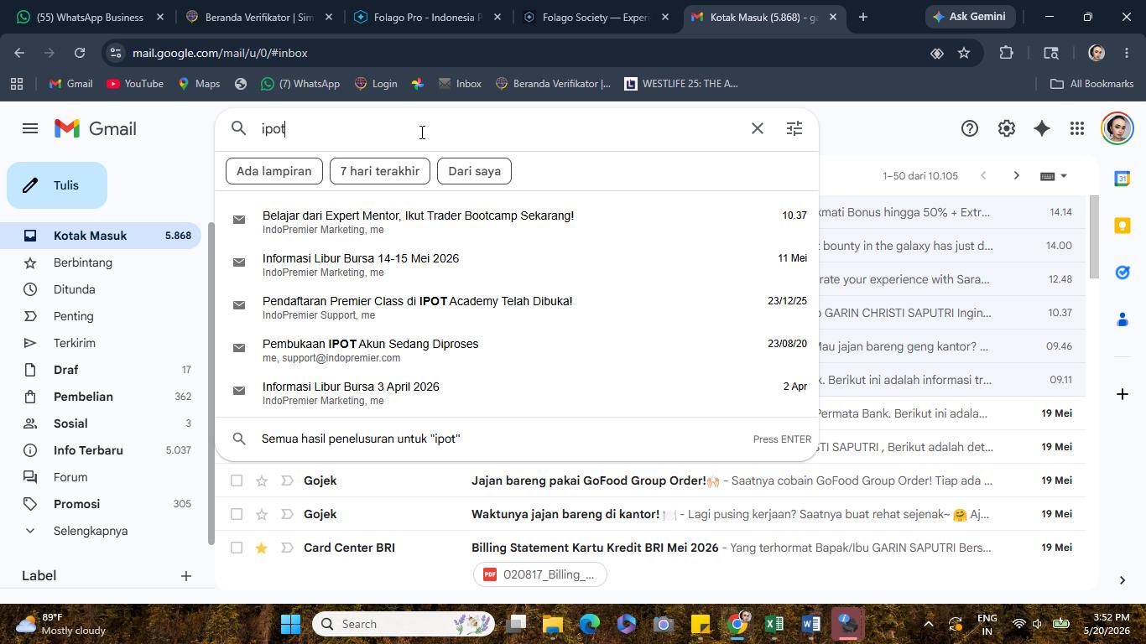Create new label plus icon

186,576
